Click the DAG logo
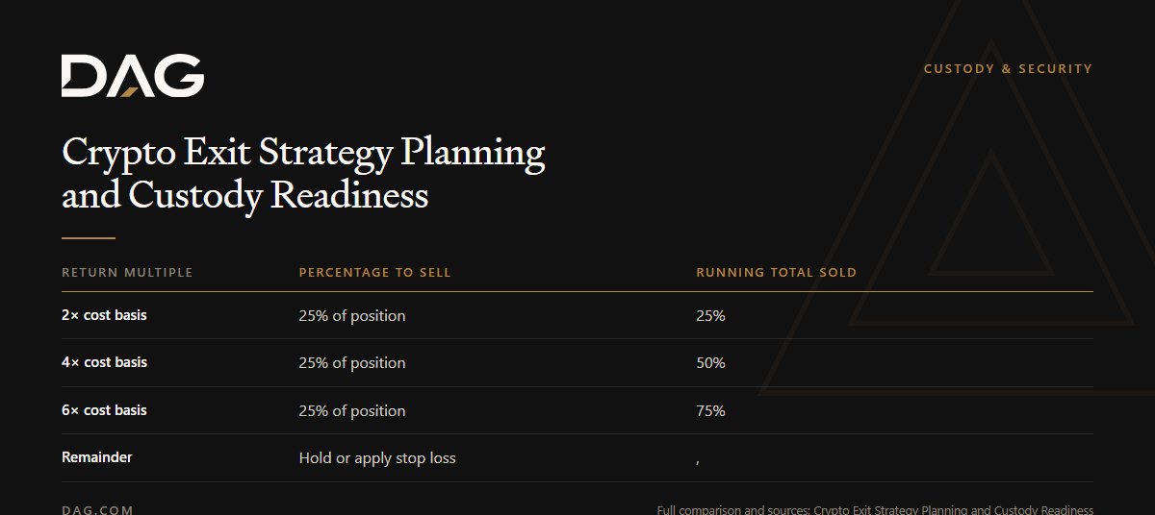Screen dimensions: 1155x515 tap(133, 76)
